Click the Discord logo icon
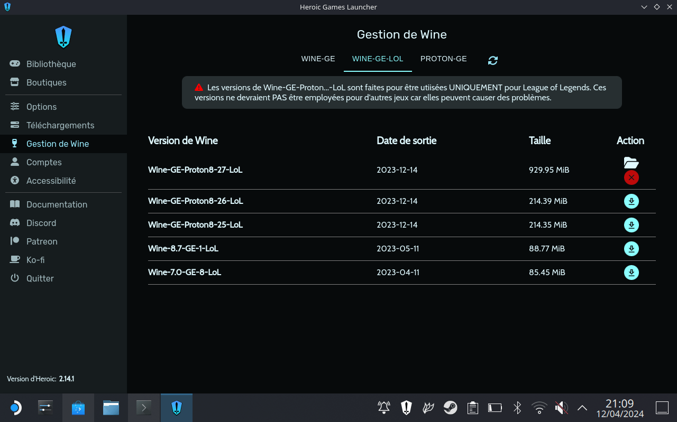Screen dimensions: 677x422 tap(15, 223)
